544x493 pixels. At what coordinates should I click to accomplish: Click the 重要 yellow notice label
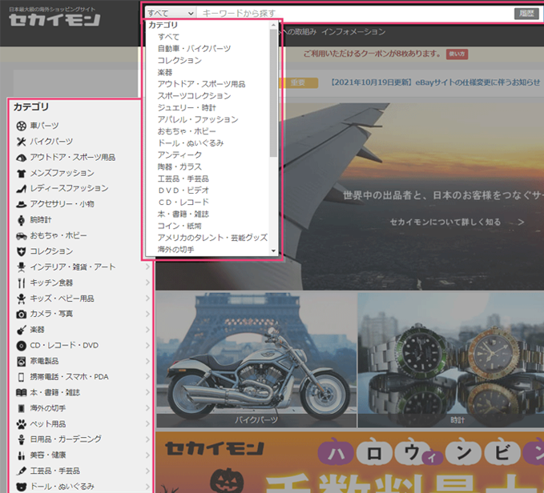tap(298, 82)
